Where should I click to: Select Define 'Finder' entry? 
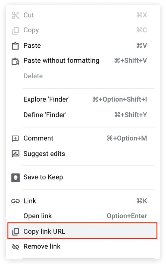83,115
